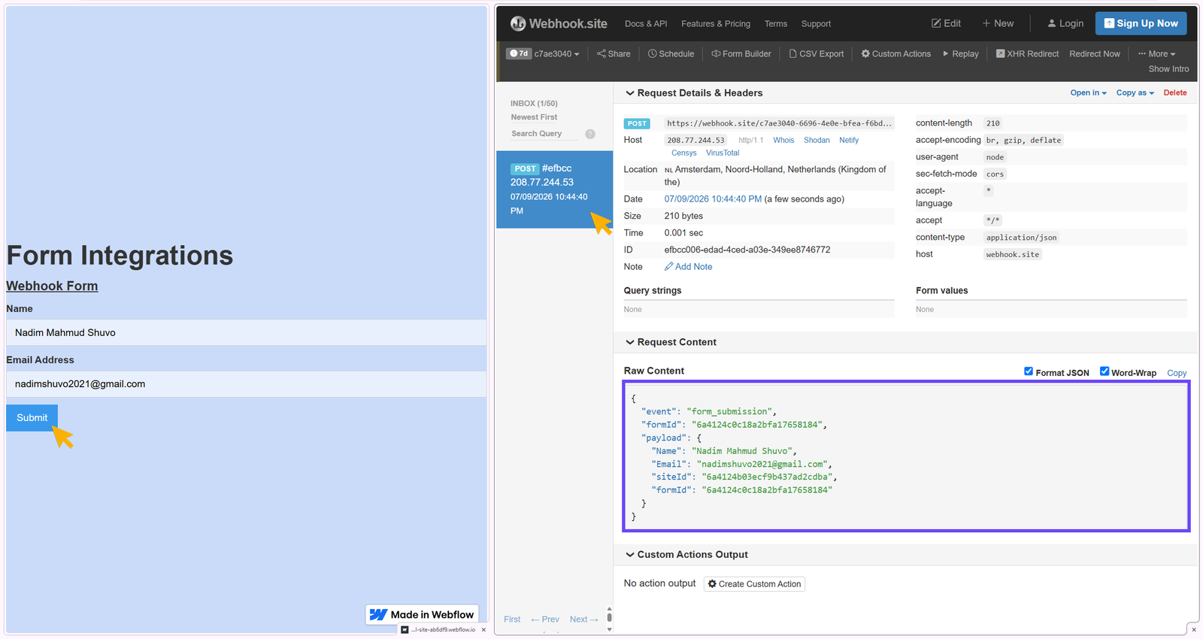Click the Whois lookup link
Viewport: 1203px width, 639px height.
[783, 141]
